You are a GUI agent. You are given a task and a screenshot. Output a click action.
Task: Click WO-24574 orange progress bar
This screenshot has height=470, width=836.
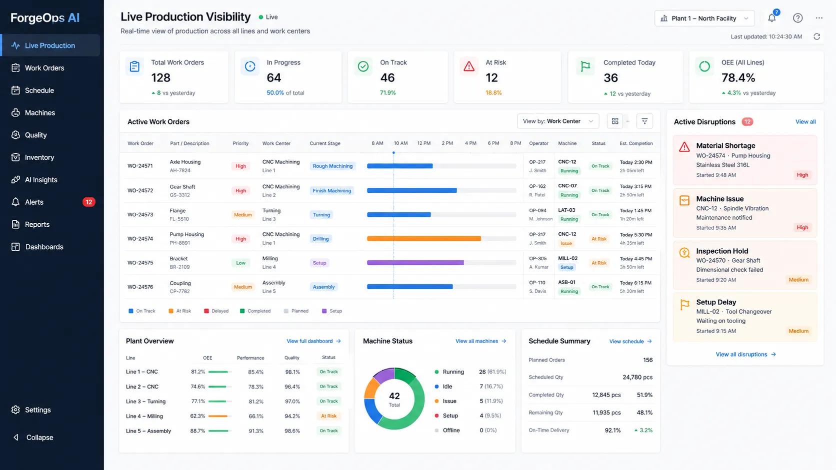coord(424,239)
